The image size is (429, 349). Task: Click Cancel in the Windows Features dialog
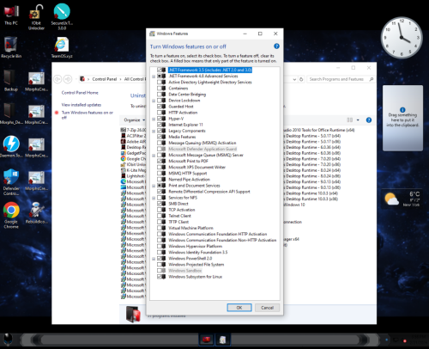click(x=267, y=308)
